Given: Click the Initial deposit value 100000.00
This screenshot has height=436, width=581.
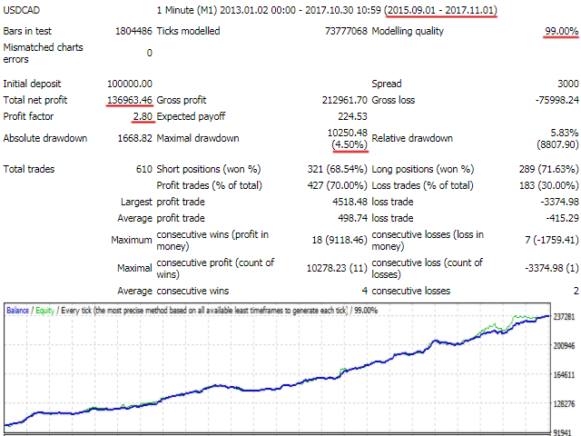Looking at the screenshot, I should [x=130, y=84].
